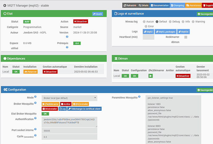Screen dimensions: 213x144
Task: Choose the Warning log level
Action: point(193,22)
